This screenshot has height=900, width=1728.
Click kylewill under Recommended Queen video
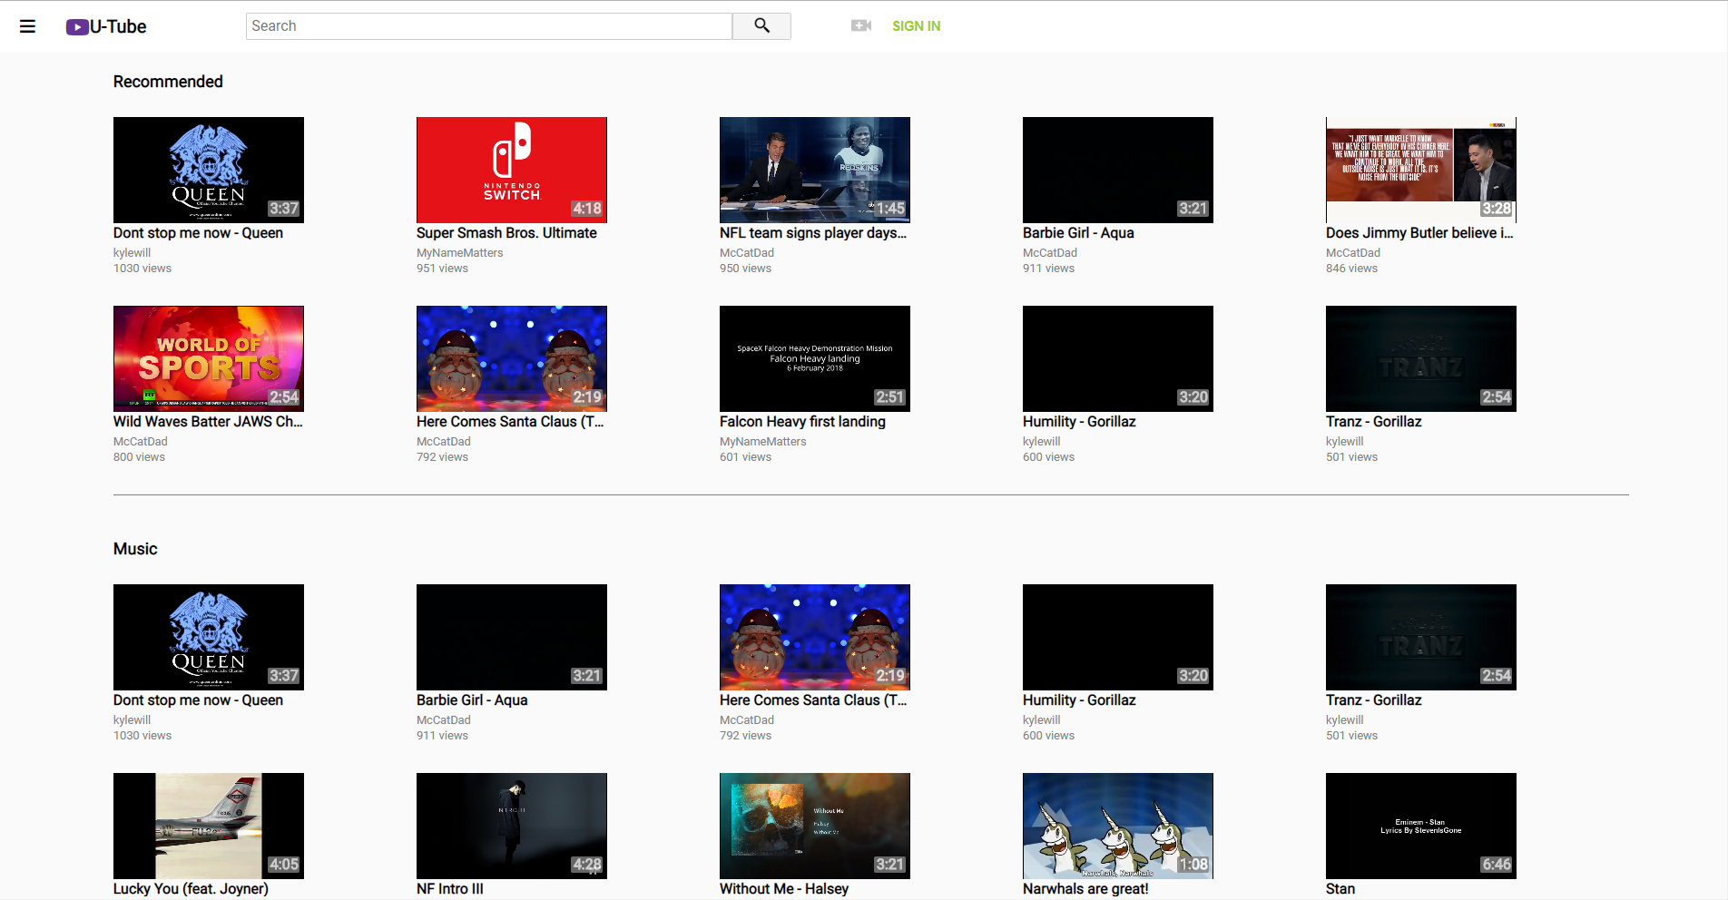tap(132, 253)
